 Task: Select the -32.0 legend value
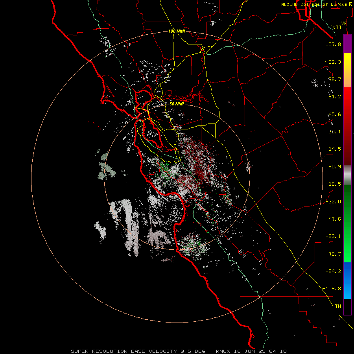333,202
